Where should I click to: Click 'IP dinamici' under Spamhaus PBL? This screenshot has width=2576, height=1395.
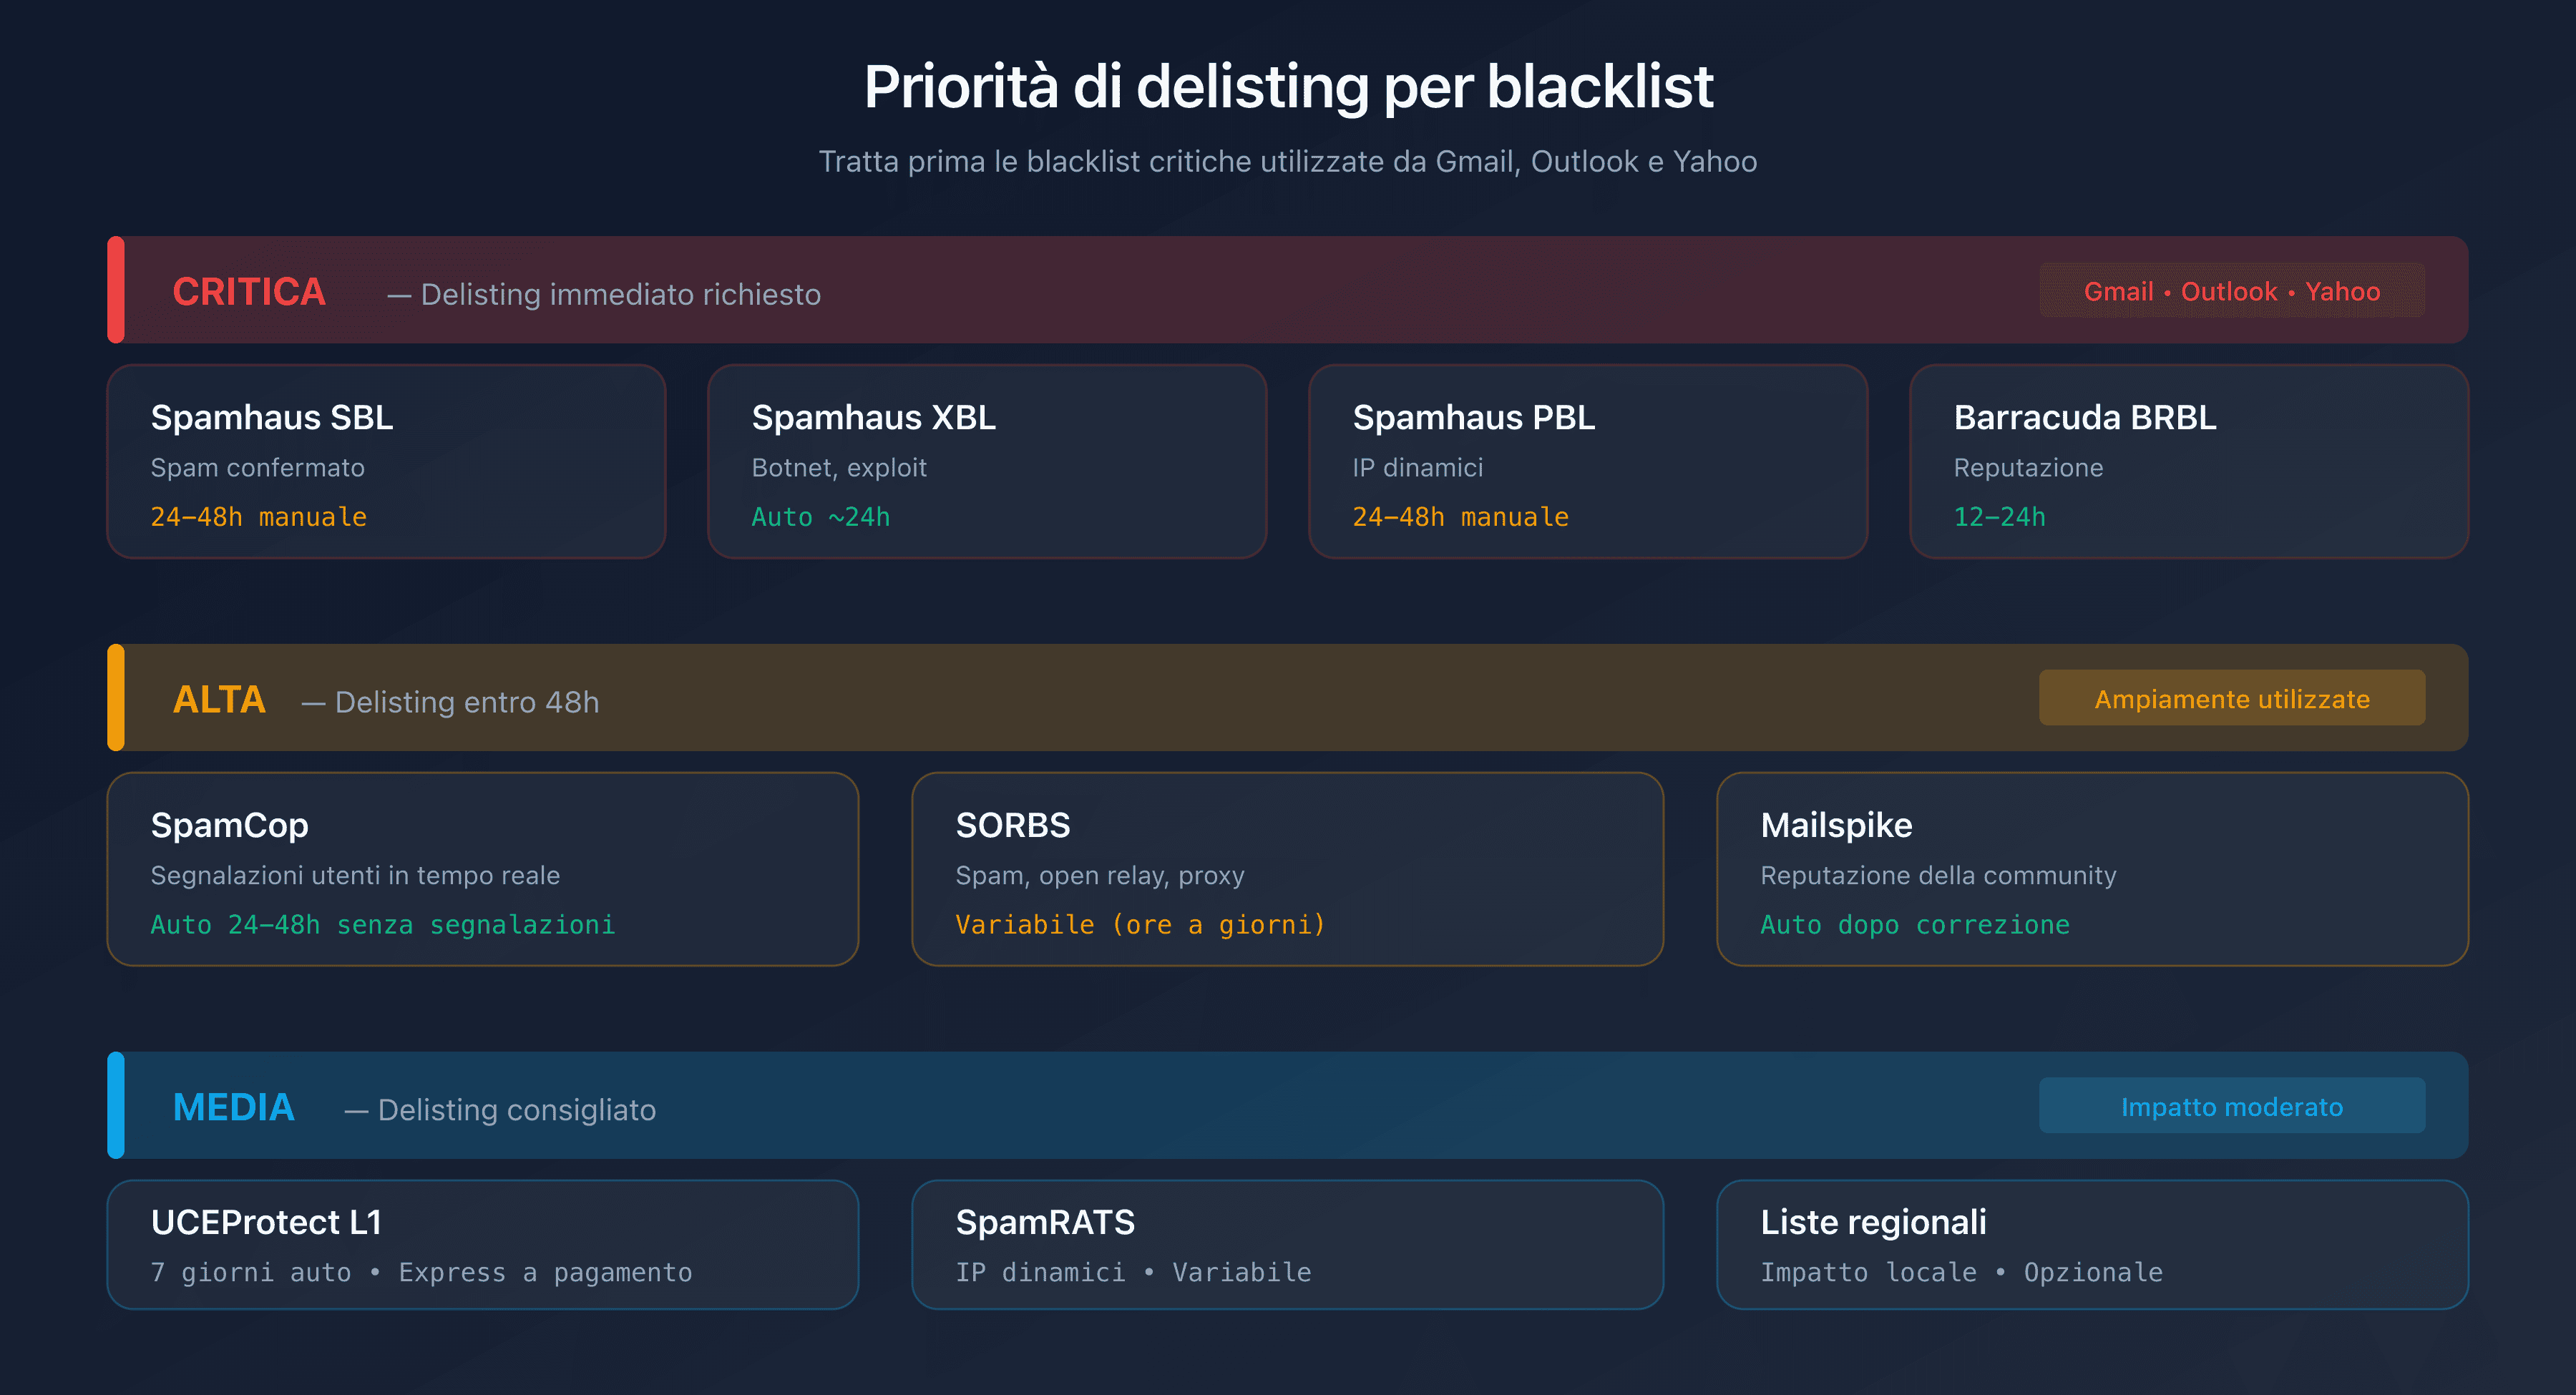[x=1417, y=468]
